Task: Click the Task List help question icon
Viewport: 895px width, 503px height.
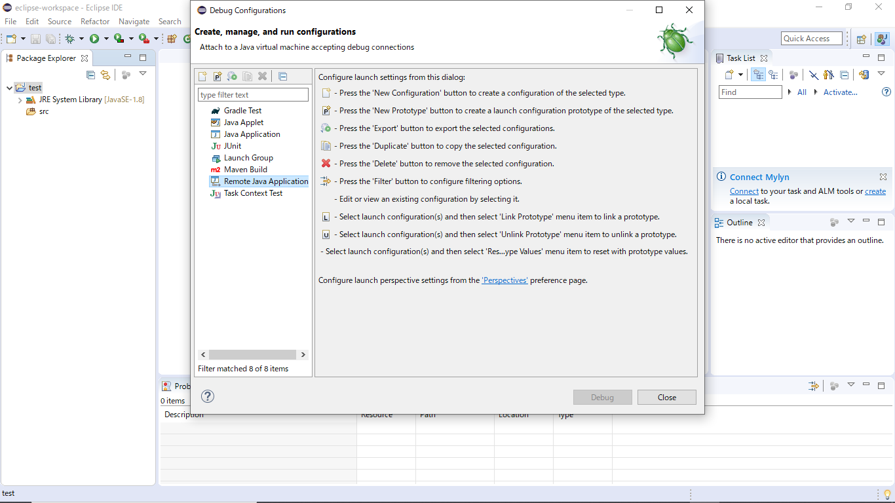Action: pos(886,92)
